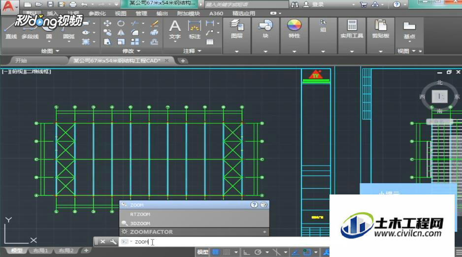Click the Table tool icon
The image size is (462, 257).
pyautogui.click(x=210, y=41)
